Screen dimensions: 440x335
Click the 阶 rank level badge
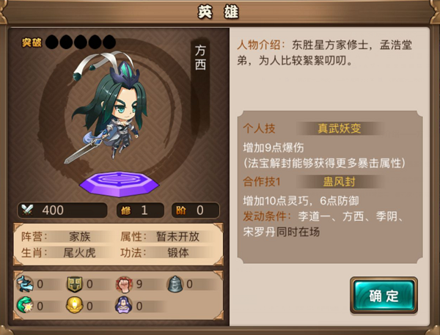(x=196, y=210)
